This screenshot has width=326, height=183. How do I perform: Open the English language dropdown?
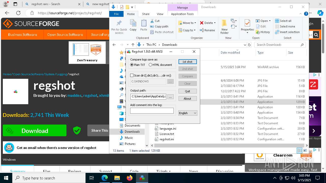tap(188, 113)
